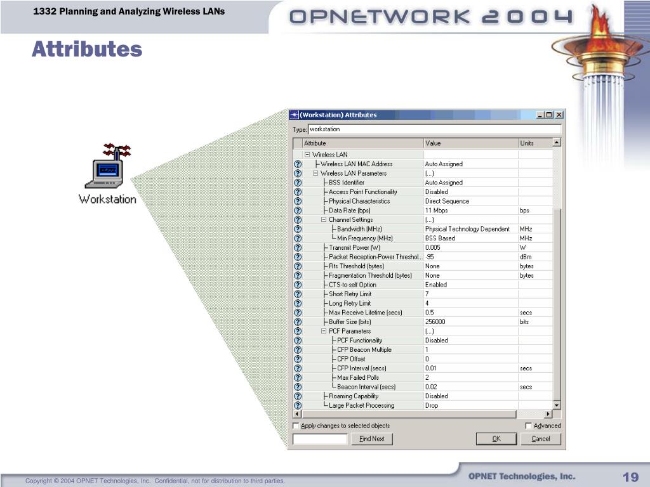Click the horizontal scrollbar right arrow

coord(548,413)
